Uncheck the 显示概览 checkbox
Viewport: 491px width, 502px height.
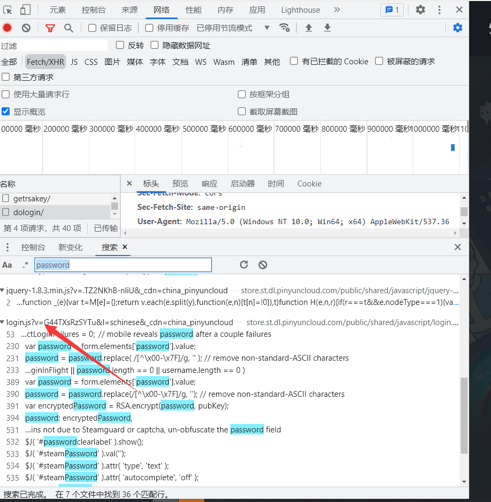(x=6, y=112)
